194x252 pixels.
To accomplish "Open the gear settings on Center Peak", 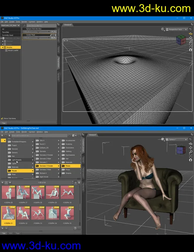I will click(56, 35).
